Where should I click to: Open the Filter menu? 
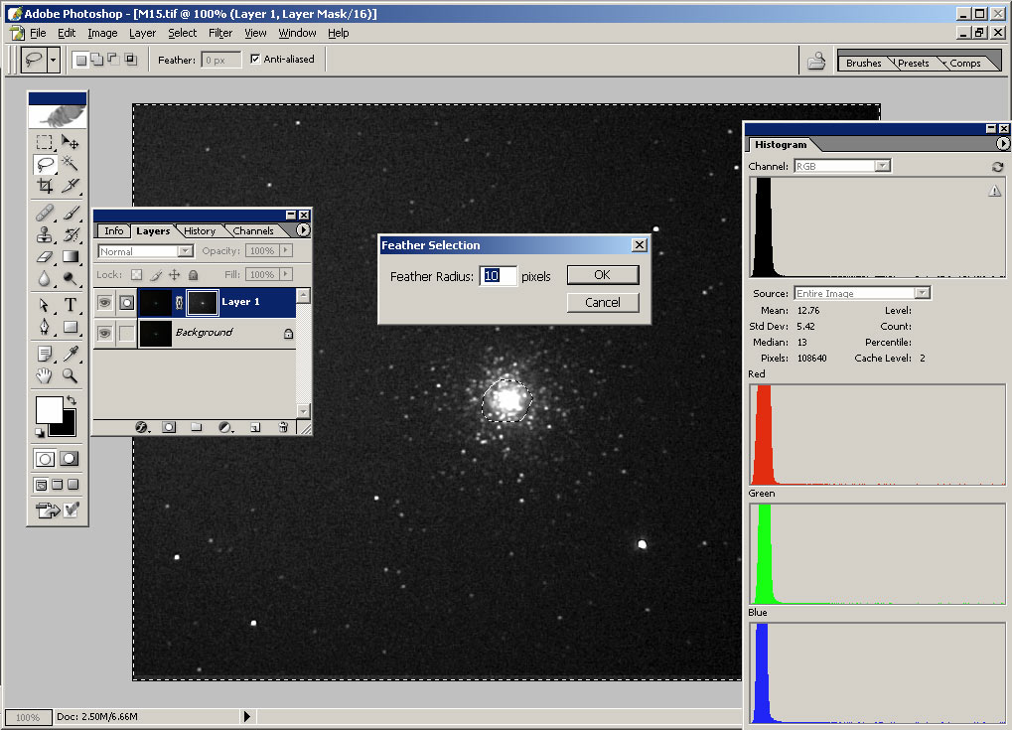pos(220,33)
